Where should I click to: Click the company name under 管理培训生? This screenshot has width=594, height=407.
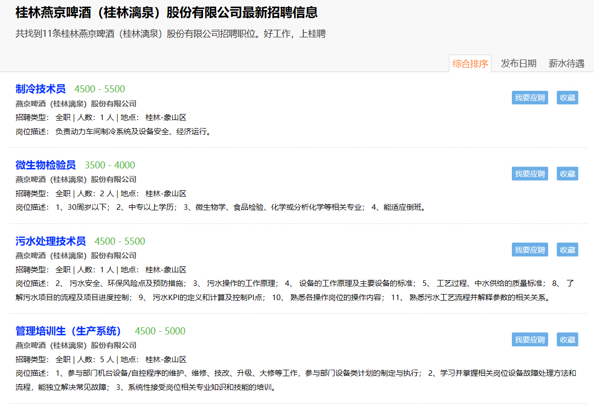pyautogui.click(x=76, y=345)
